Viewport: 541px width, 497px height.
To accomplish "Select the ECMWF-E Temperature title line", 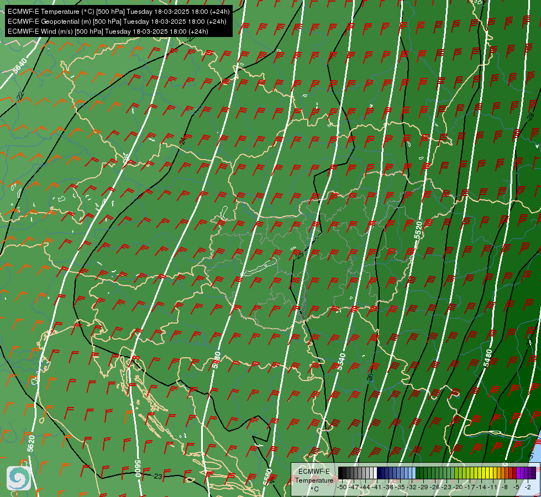I will coord(118,12).
